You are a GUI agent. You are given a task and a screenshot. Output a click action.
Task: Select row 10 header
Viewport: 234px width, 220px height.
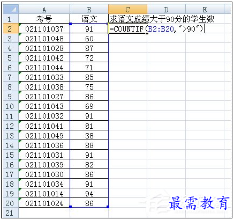[11, 106]
